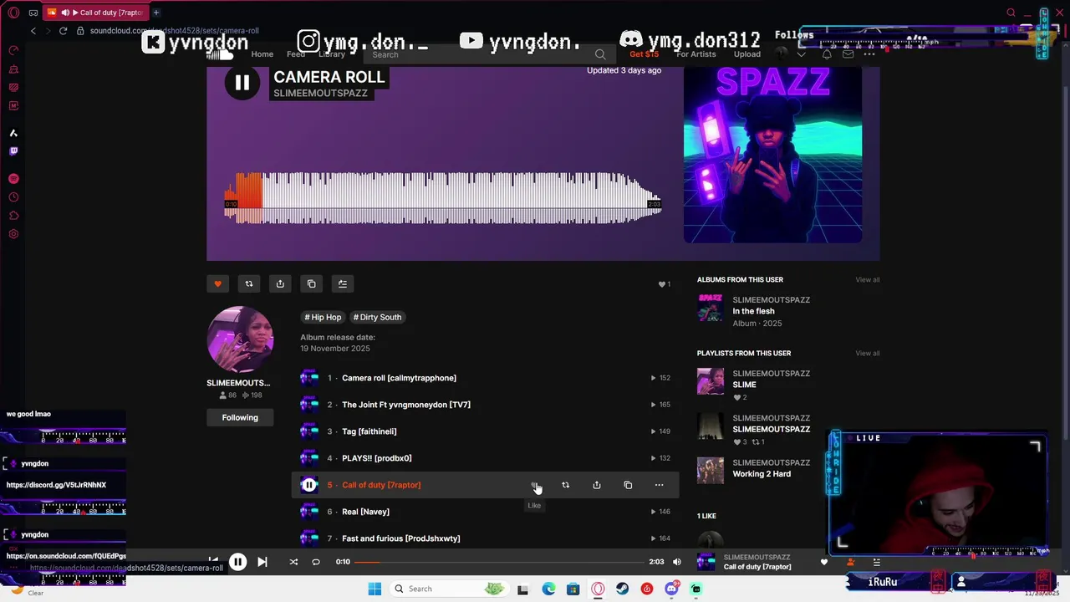This screenshot has height=602, width=1070.
Task: Open the Dirty South tag
Action: click(x=377, y=317)
